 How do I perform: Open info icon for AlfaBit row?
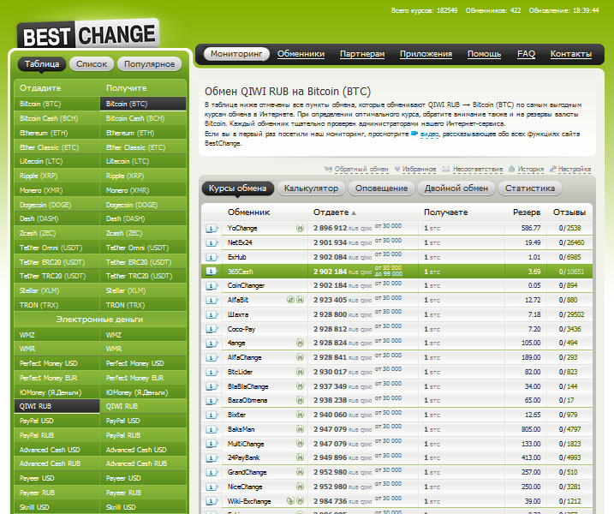tap(212, 301)
